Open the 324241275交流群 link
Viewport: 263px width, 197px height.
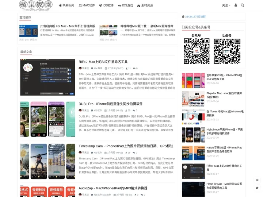[x=195, y=16]
